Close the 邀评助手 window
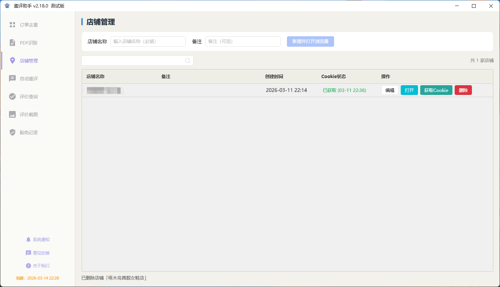Screen dimensions: 500x287 (x=491, y=6)
